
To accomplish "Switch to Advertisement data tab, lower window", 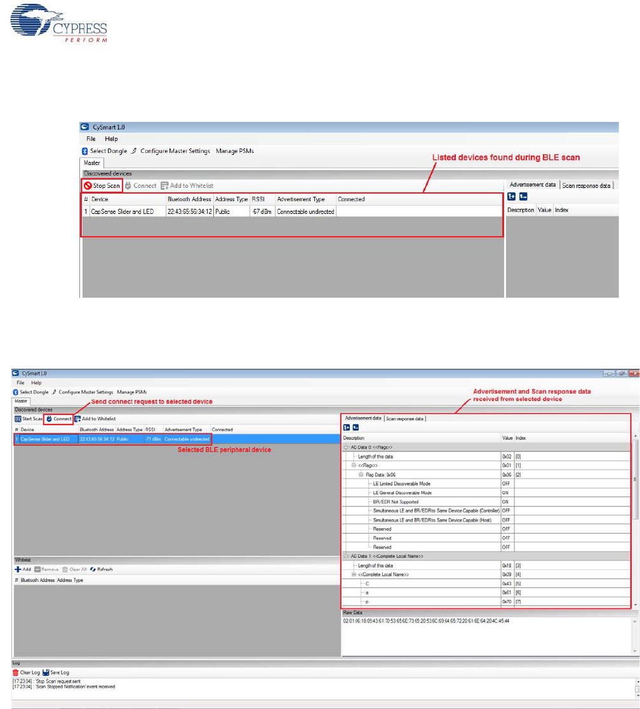I will click(x=363, y=418).
